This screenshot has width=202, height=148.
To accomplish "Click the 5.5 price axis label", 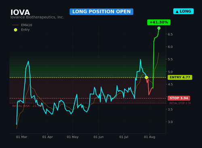I will [170, 59].
